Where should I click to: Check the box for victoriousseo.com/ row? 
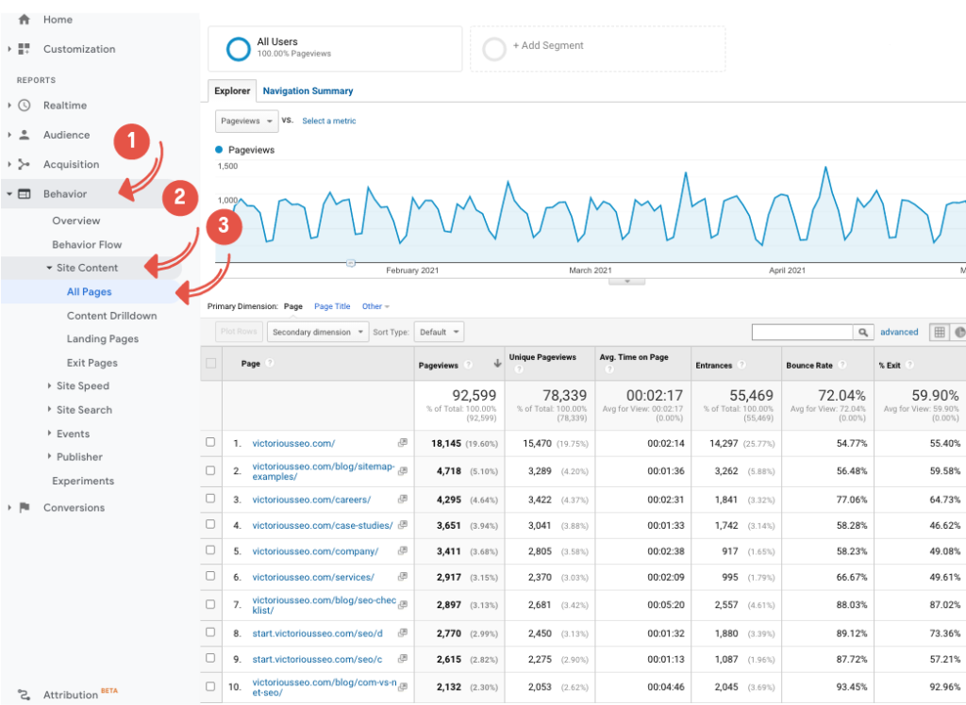210,442
